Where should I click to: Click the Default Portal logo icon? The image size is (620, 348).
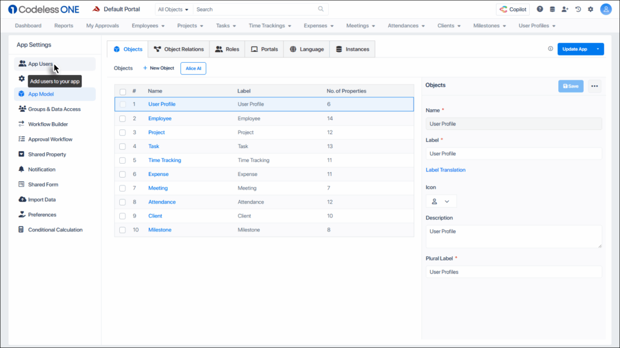pyautogui.click(x=96, y=9)
